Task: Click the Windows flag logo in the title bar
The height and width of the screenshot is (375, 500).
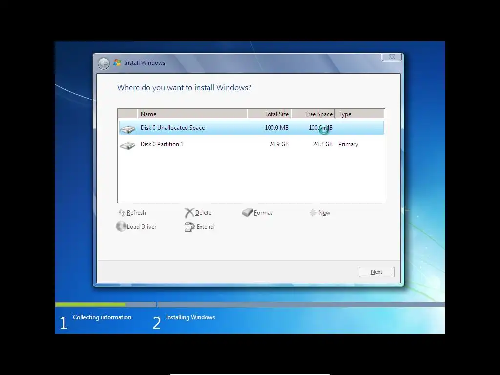Action: pos(117,62)
